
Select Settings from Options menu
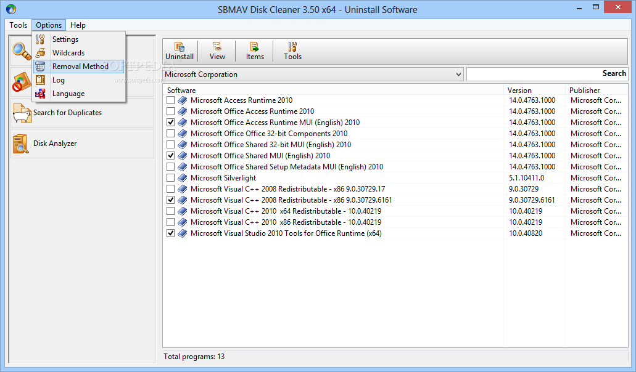pyautogui.click(x=79, y=39)
